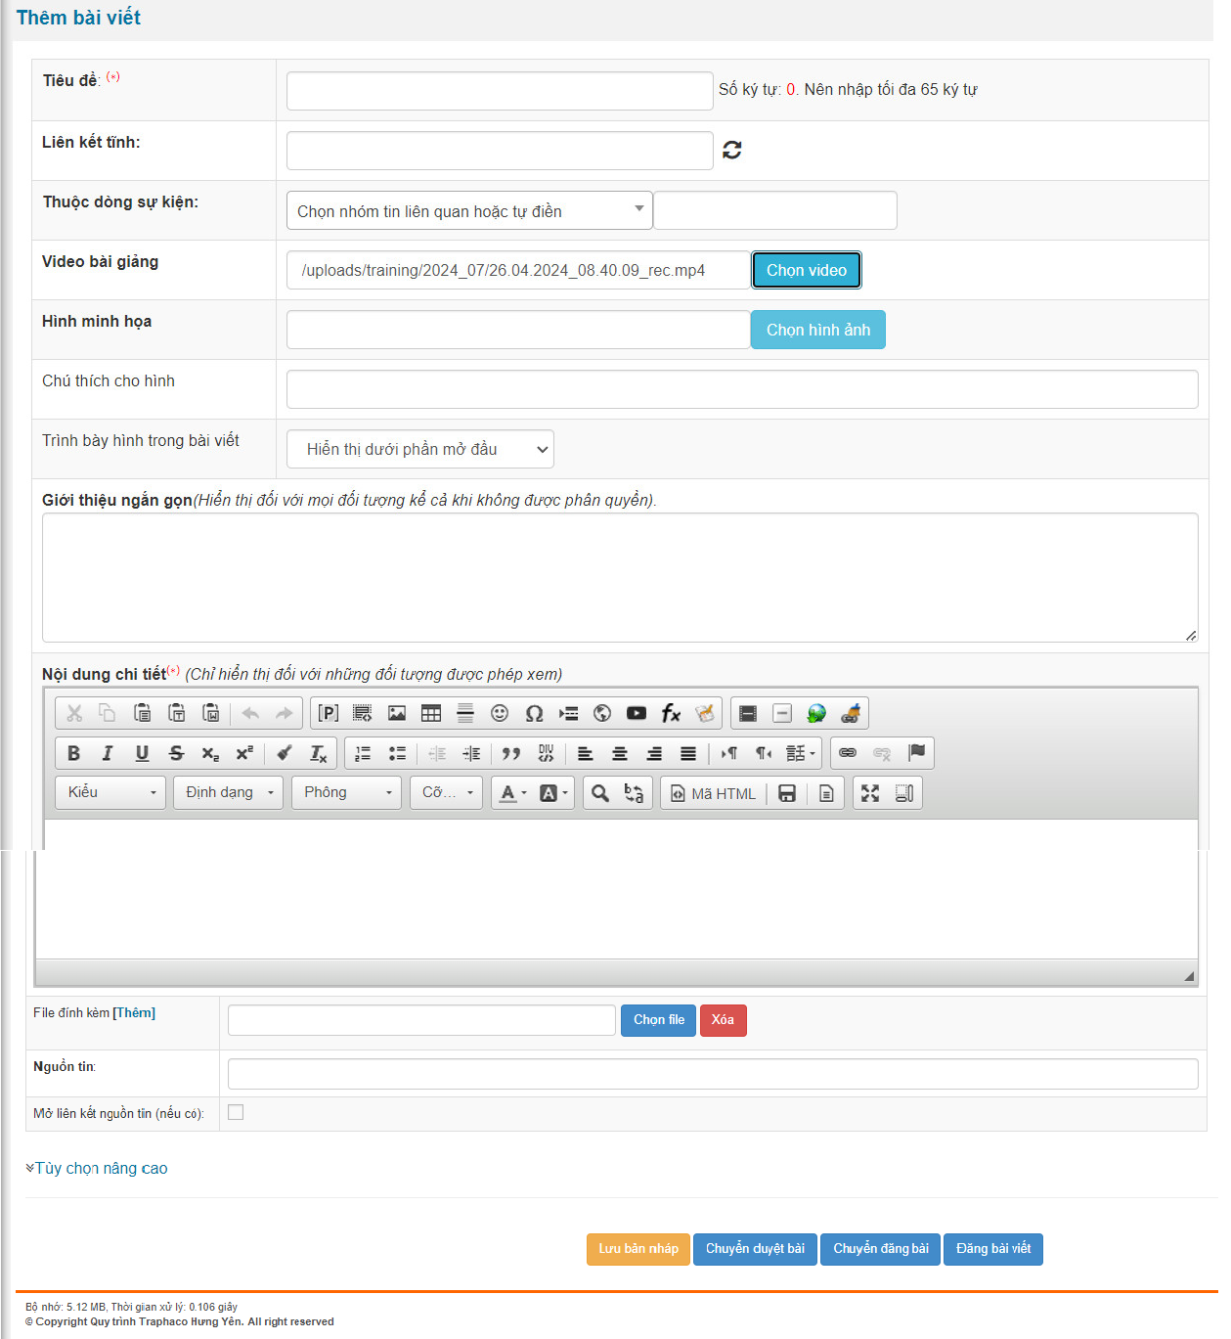1231x1339 pixels.
Task: Toggle italic text style
Action: tap(108, 753)
